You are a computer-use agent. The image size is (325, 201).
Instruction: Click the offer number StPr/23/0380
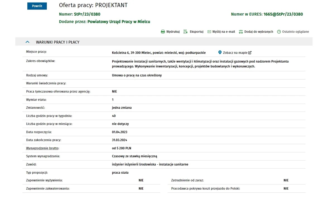point(87,14)
